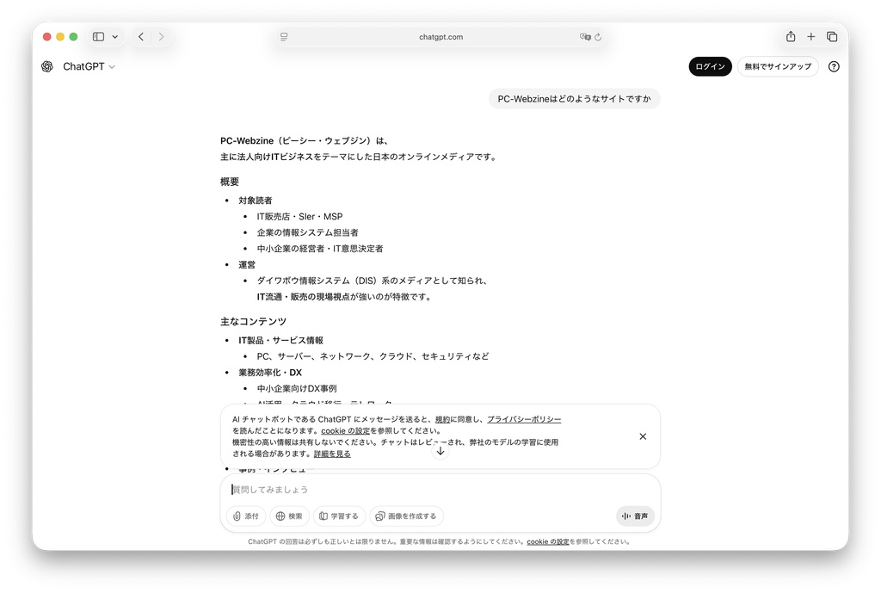Click the ChatGPT logo icon

pos(47,66)
